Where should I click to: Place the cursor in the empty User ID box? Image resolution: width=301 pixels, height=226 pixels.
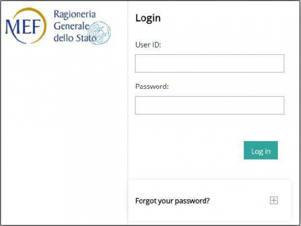coord(209,63)
